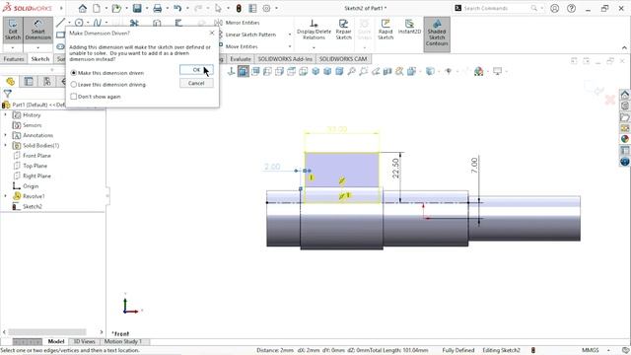This screenshot has height=355, width=631.
Task: Activate the Smart Dimension tool
Action: [38, 30]
